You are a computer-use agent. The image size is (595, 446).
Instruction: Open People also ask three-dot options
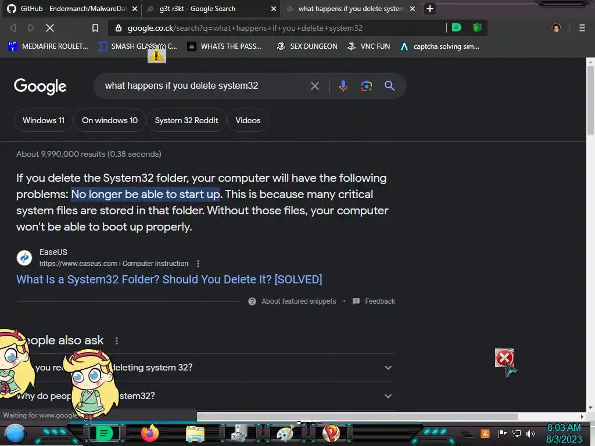tap(116, 340)
